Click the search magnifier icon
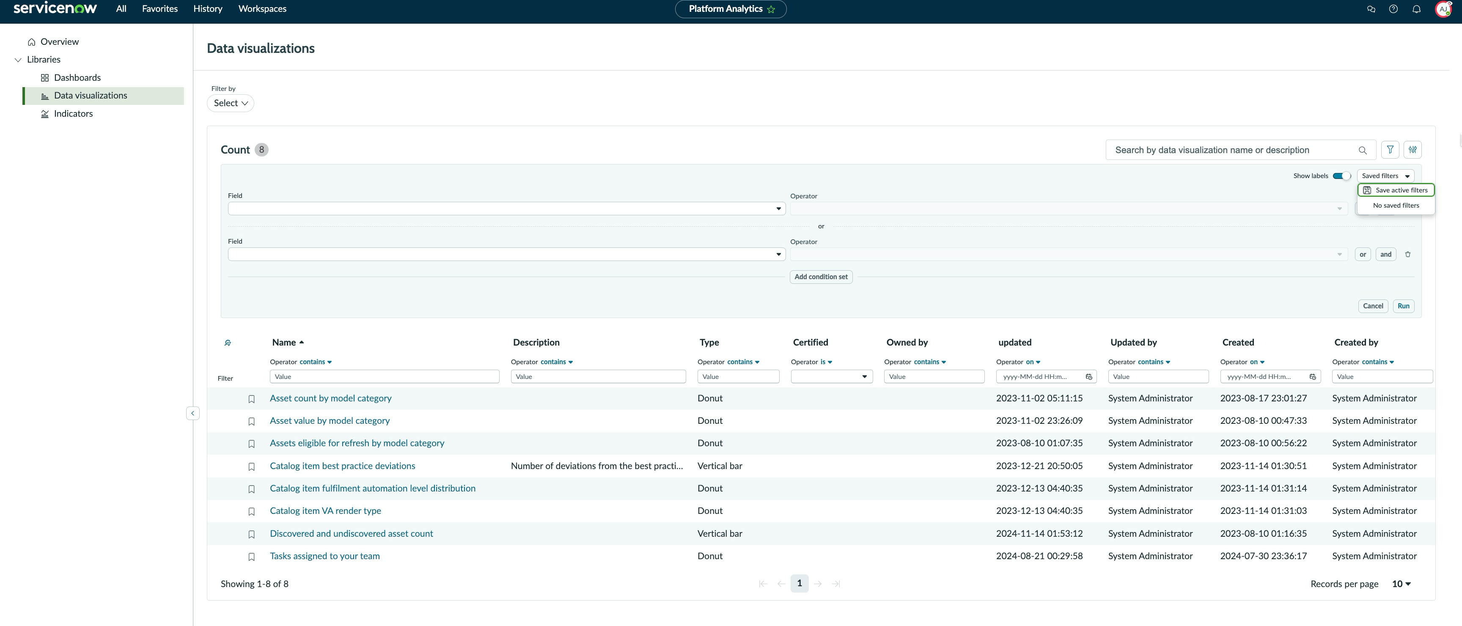The height and width of the screenshot is (626, 1462). (1362, 151)
